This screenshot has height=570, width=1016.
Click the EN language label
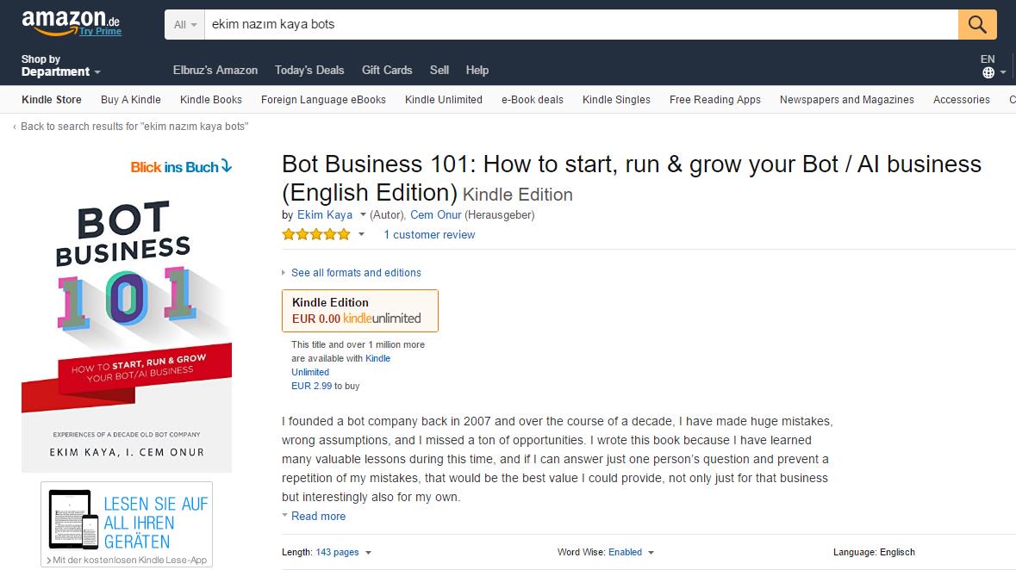coord(988,59)
